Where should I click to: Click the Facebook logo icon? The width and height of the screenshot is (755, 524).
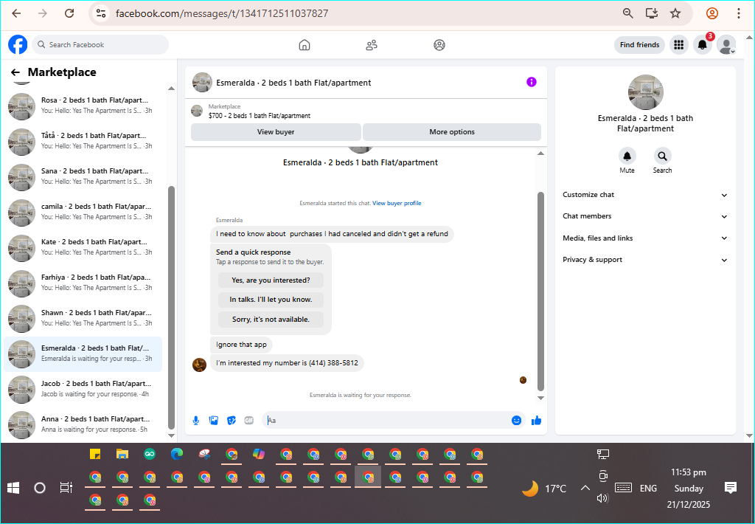click(18, 45)
